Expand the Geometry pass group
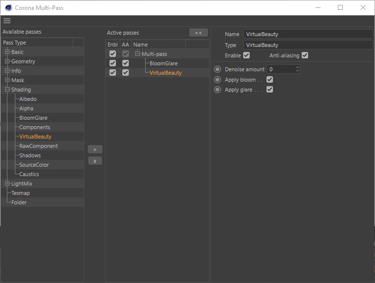This screenshot has width=375, height=283. pos(7,61)
